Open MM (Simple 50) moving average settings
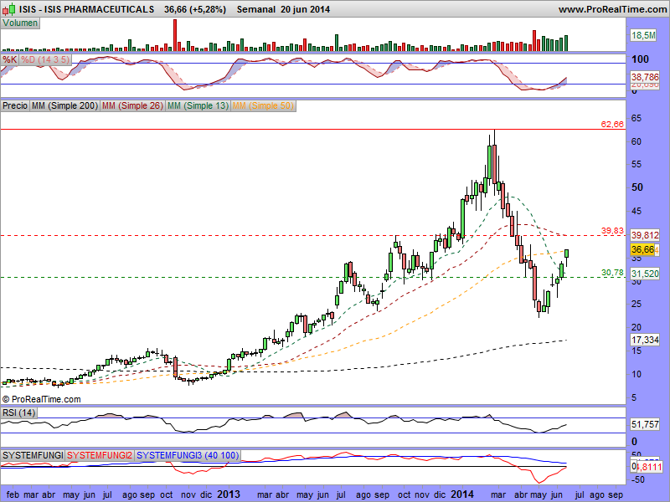The width and height of the screenshot is (670, 502). pos(263,105)
